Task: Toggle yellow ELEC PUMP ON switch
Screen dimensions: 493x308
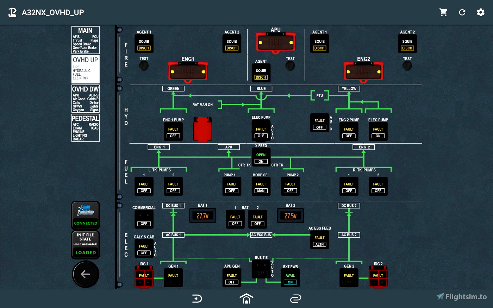Action: tap(378, 132)
